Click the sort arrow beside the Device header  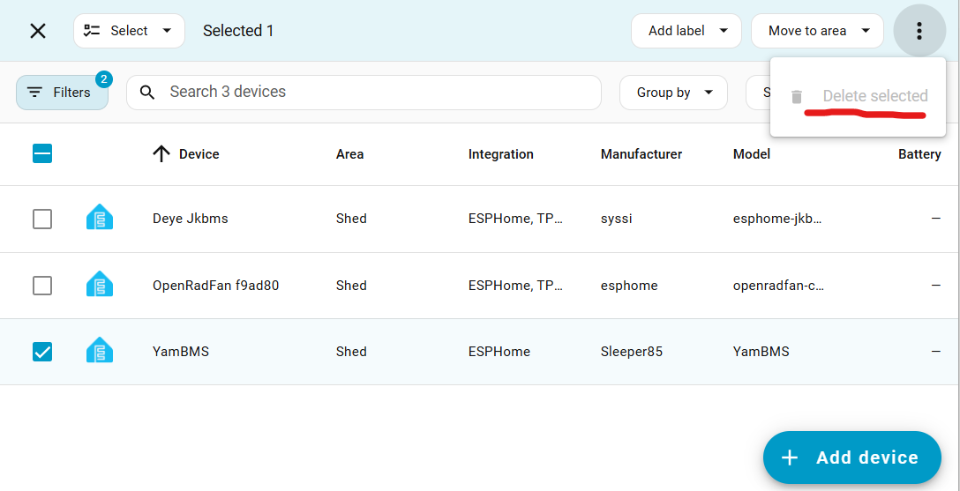pyautogui.click(x=161, y=154)
